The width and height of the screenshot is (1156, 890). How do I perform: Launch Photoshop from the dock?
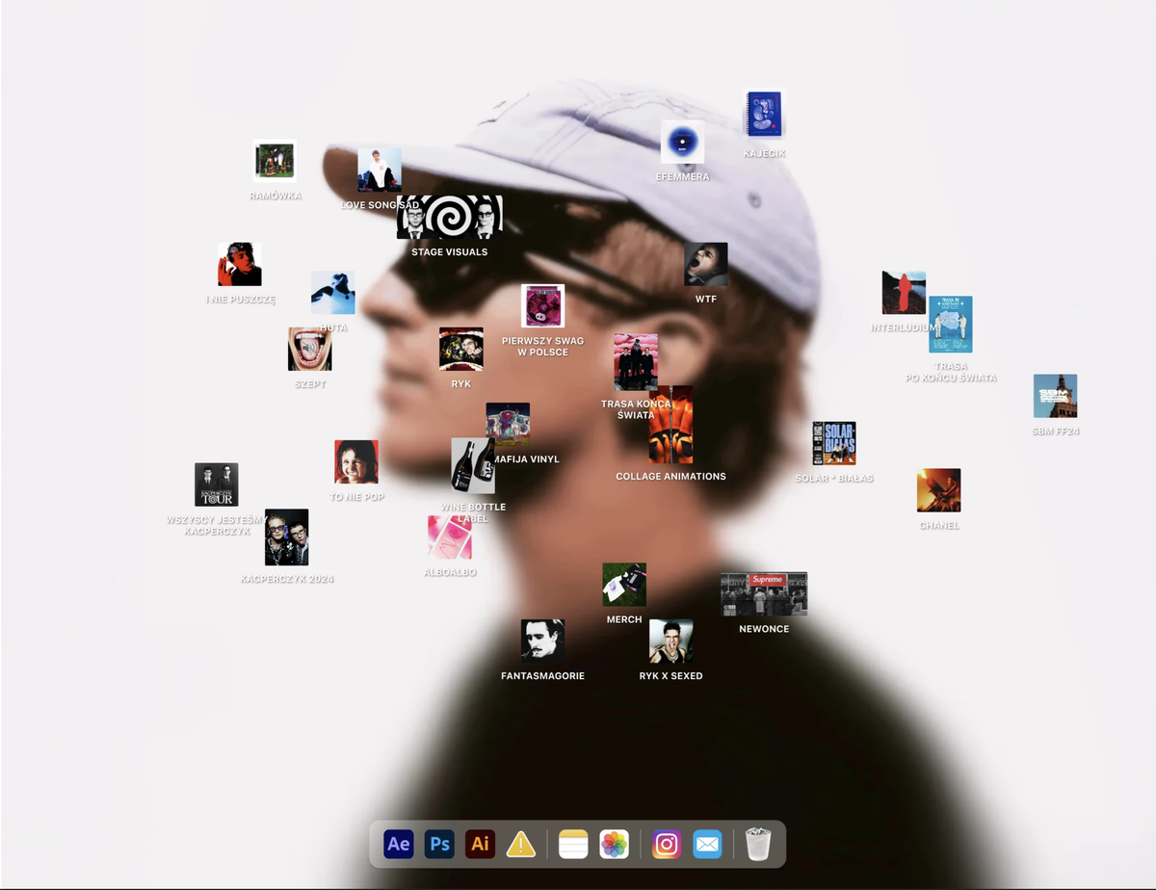439,844
